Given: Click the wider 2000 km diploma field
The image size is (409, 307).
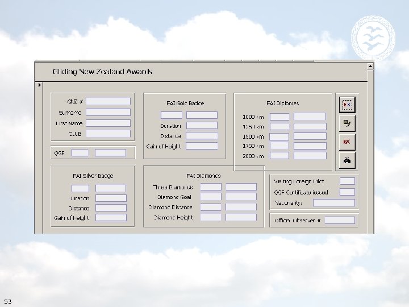Looking at the screenshot, I should (310, 156).
